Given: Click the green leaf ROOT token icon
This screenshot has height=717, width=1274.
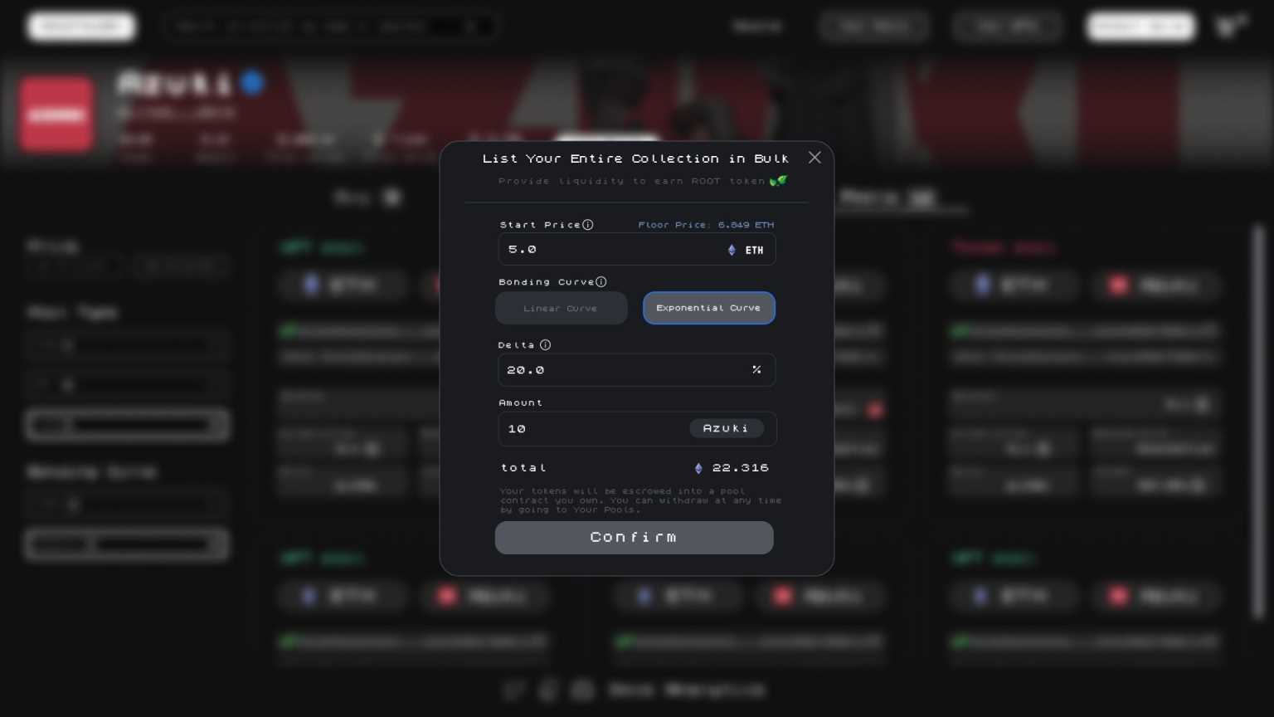Looking at the screenshot, I should pos(778,181).
